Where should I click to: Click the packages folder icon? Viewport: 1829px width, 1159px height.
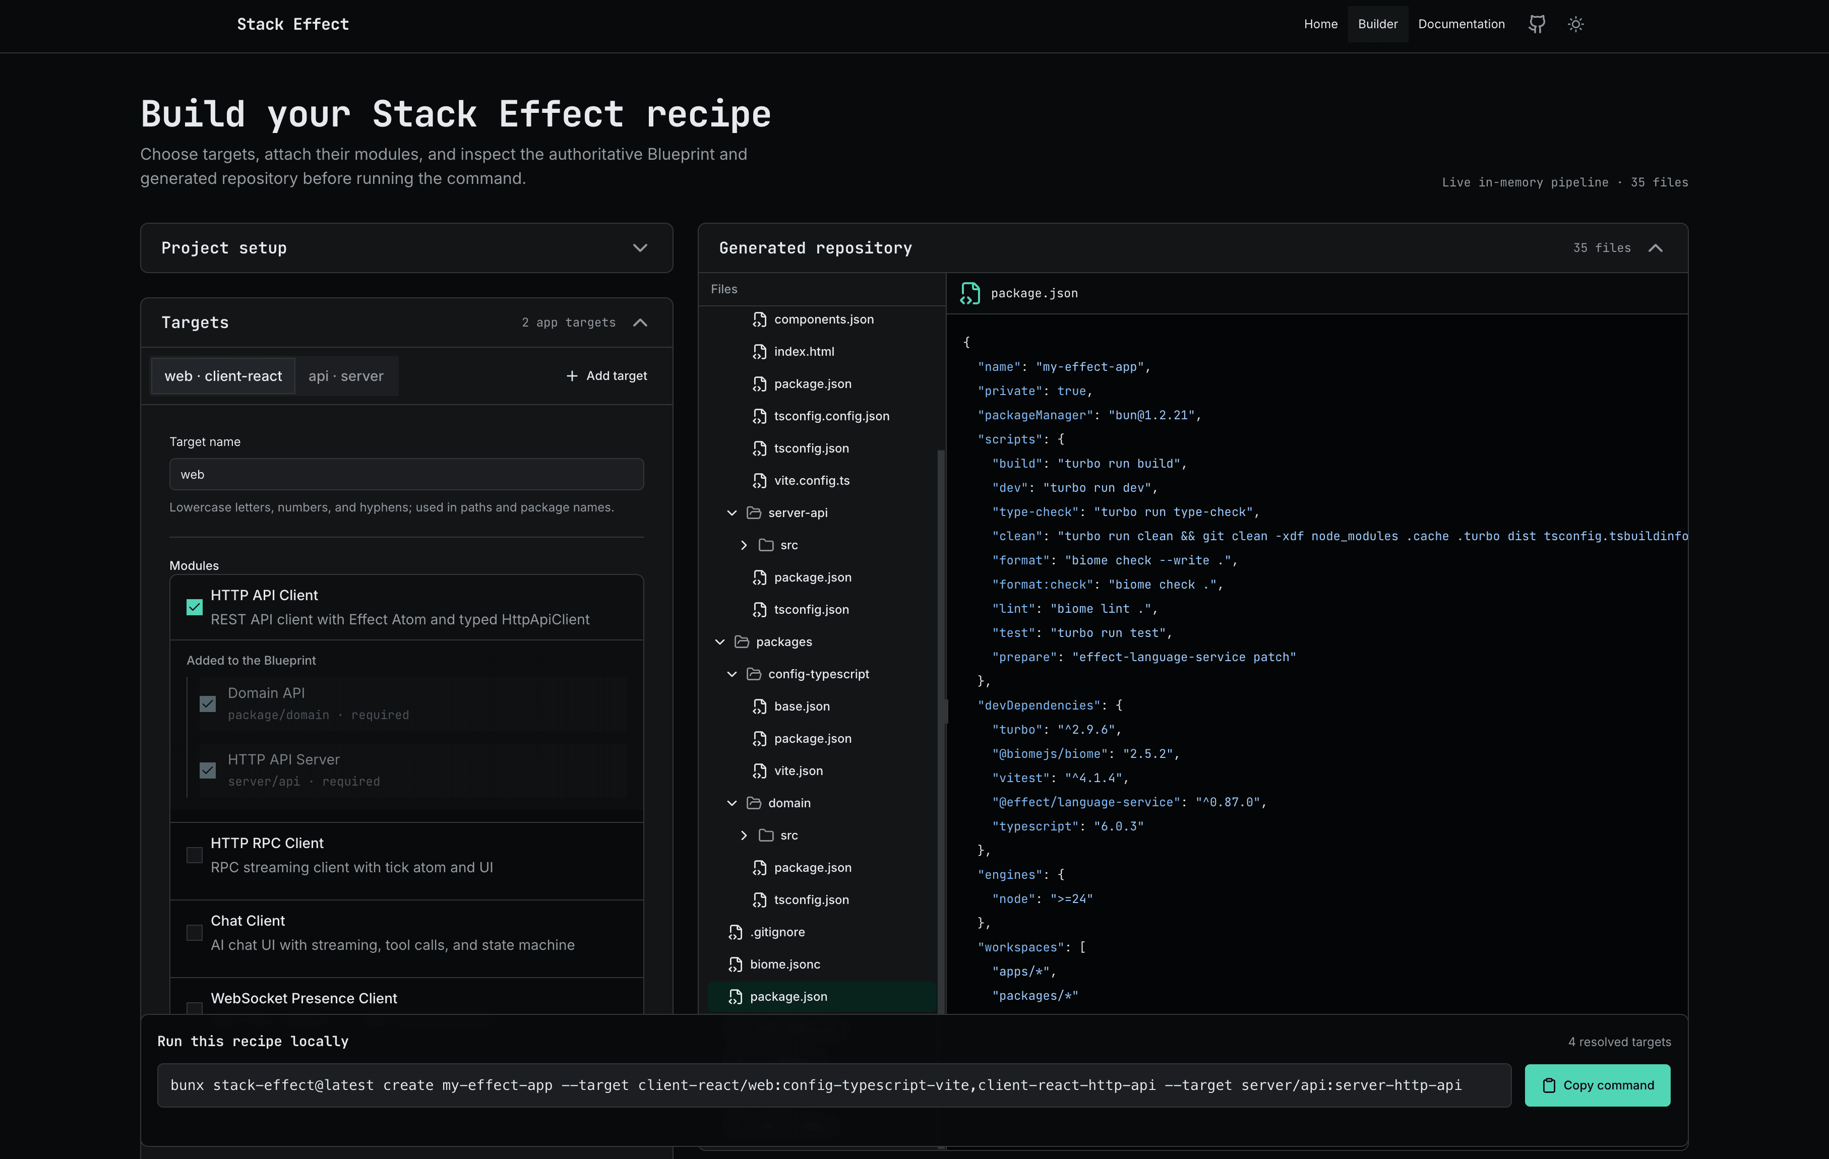point(741,642)
